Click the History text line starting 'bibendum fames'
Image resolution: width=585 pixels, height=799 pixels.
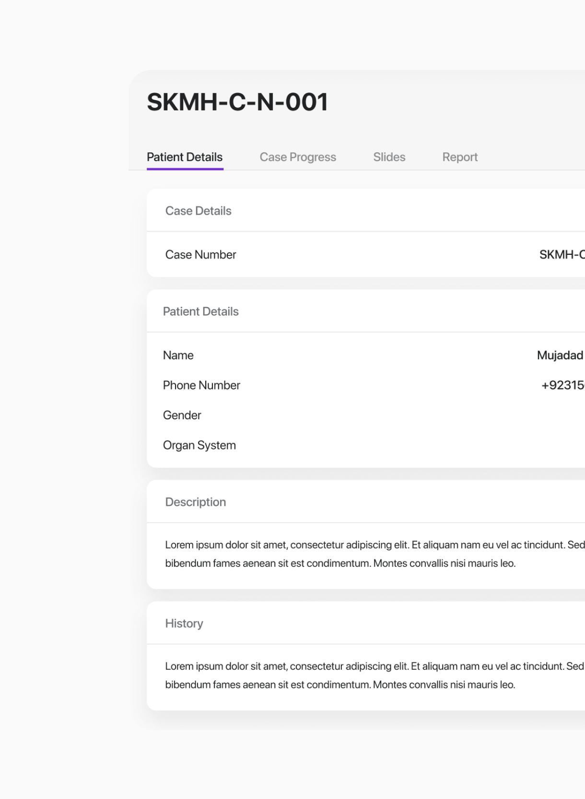click(340, 685)
